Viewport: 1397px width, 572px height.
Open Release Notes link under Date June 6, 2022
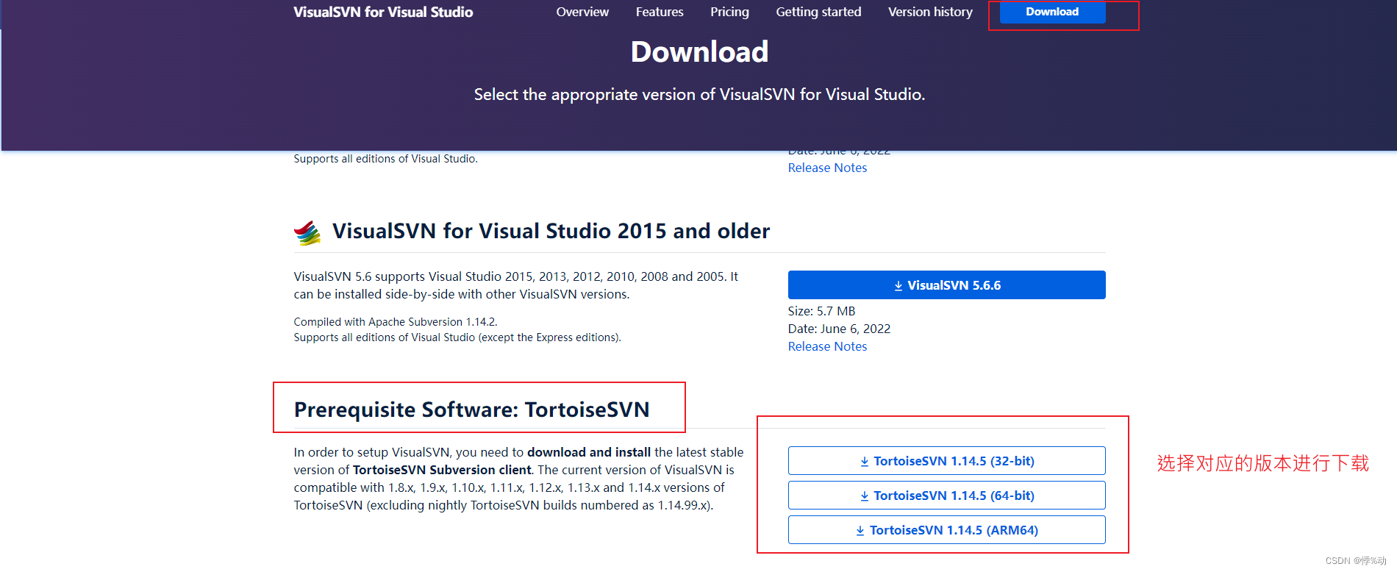[x=827, y=346]
